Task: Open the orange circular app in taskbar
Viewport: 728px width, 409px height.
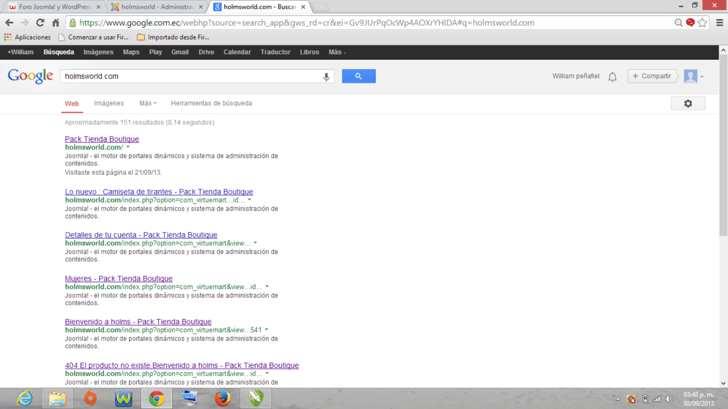Action: pos(91,398)
